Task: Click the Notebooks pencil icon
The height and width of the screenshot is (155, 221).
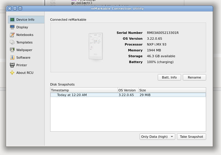Action: point(12,35)
